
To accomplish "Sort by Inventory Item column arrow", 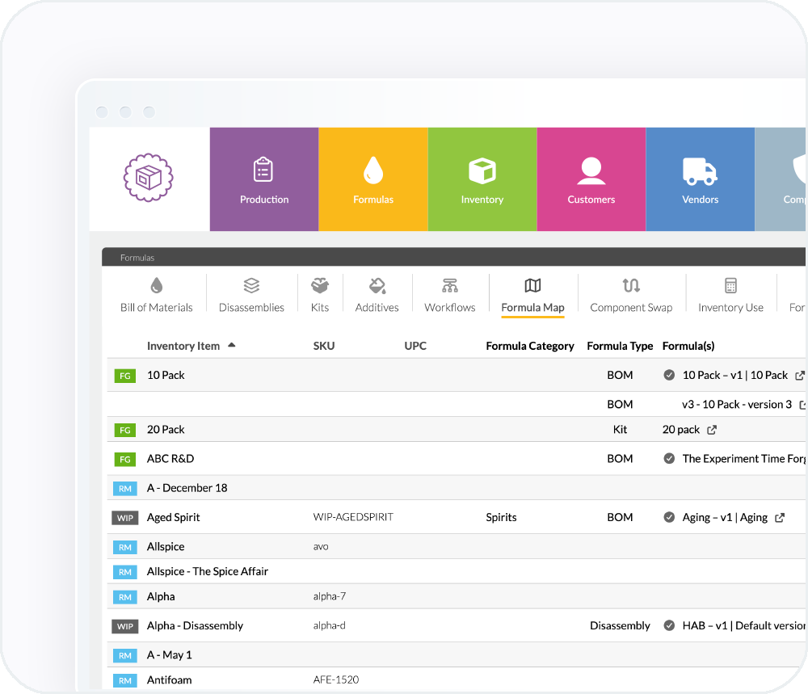I will point(232,345).
